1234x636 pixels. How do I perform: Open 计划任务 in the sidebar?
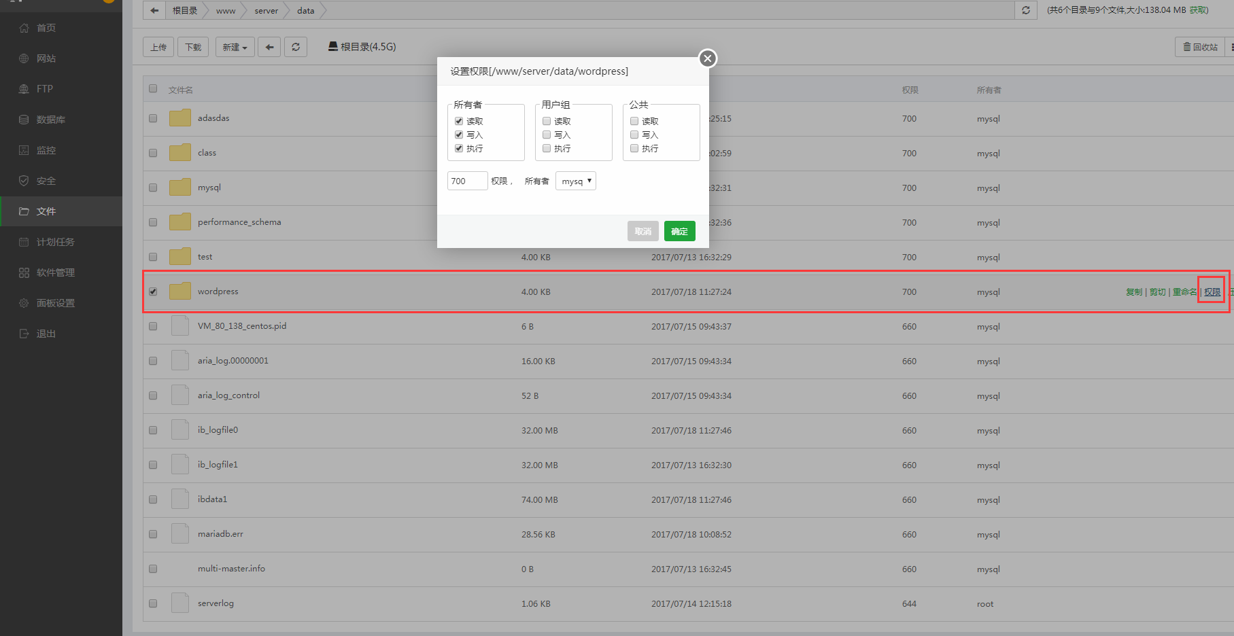coord(61,242)
